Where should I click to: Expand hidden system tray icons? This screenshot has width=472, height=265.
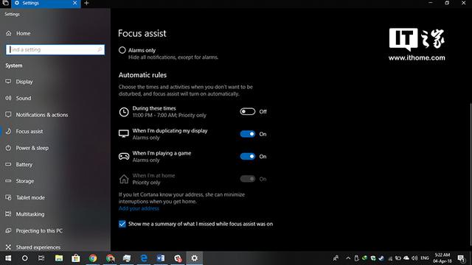(x=348, y=258)
